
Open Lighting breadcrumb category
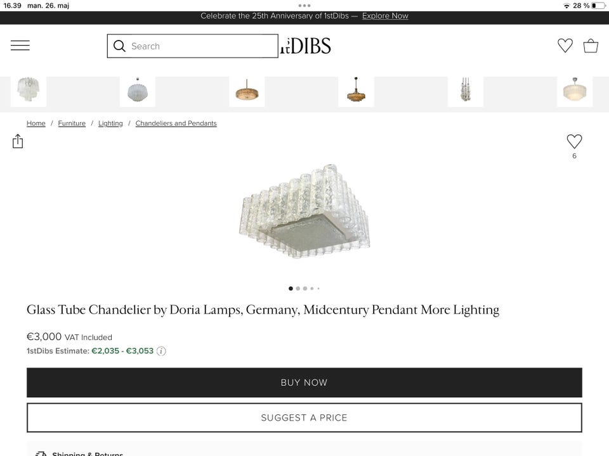pyautogui.click(x=110, y=123)
